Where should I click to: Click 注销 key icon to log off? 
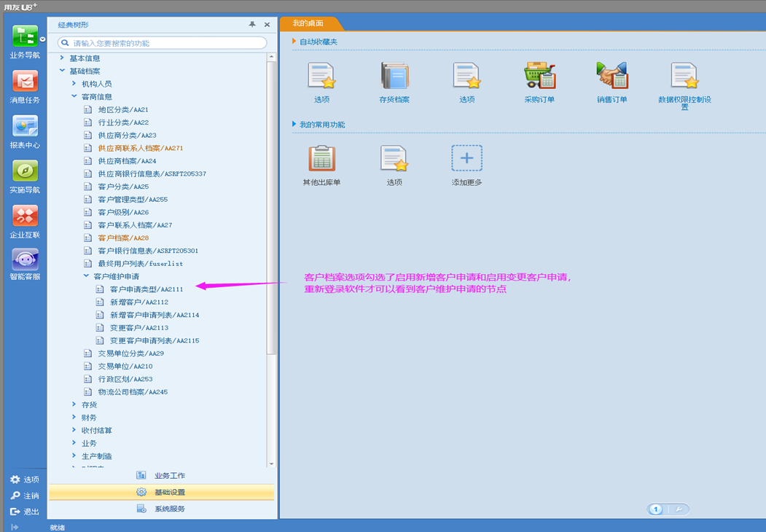pyautogui.click(x=15, y=496)
